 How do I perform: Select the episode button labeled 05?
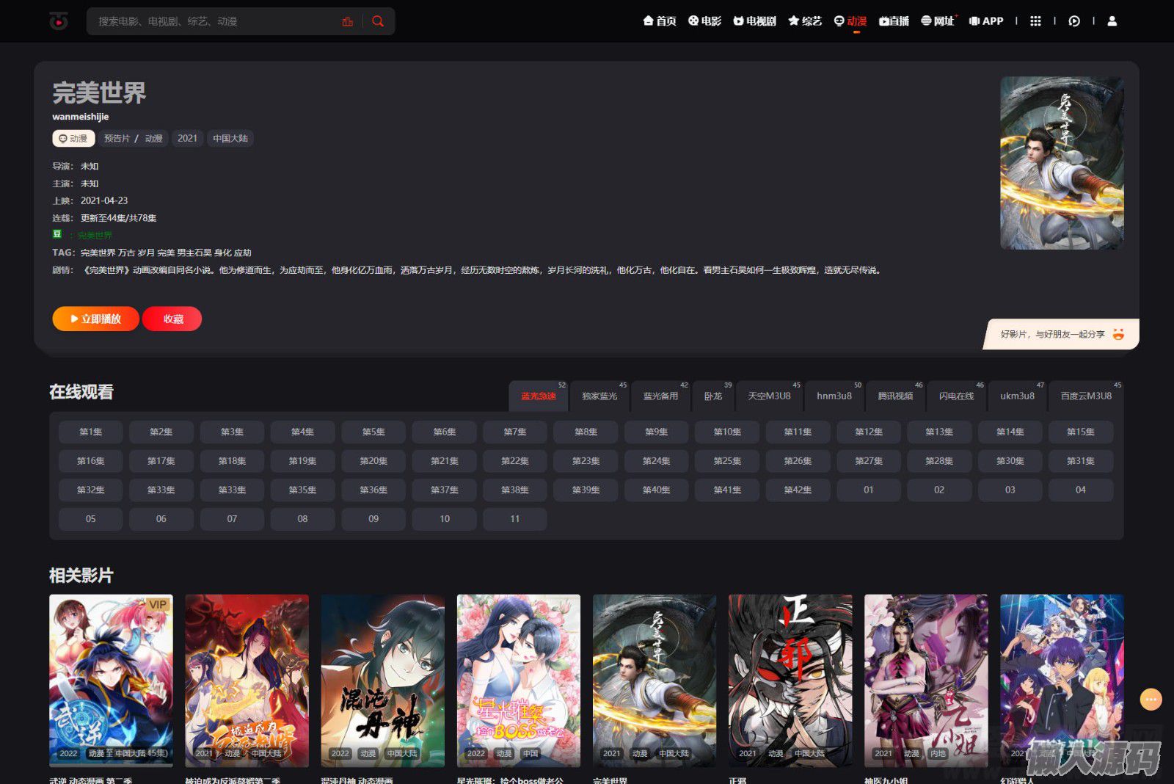coord(91,519)
